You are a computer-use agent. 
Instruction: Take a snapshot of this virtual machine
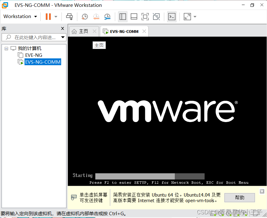[x=85, y=16]
